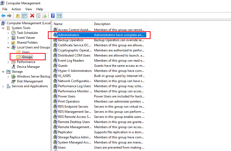Click the Users folder icon in tree
231x151 pixels.
pyautogui.click(x=18, y=52)
